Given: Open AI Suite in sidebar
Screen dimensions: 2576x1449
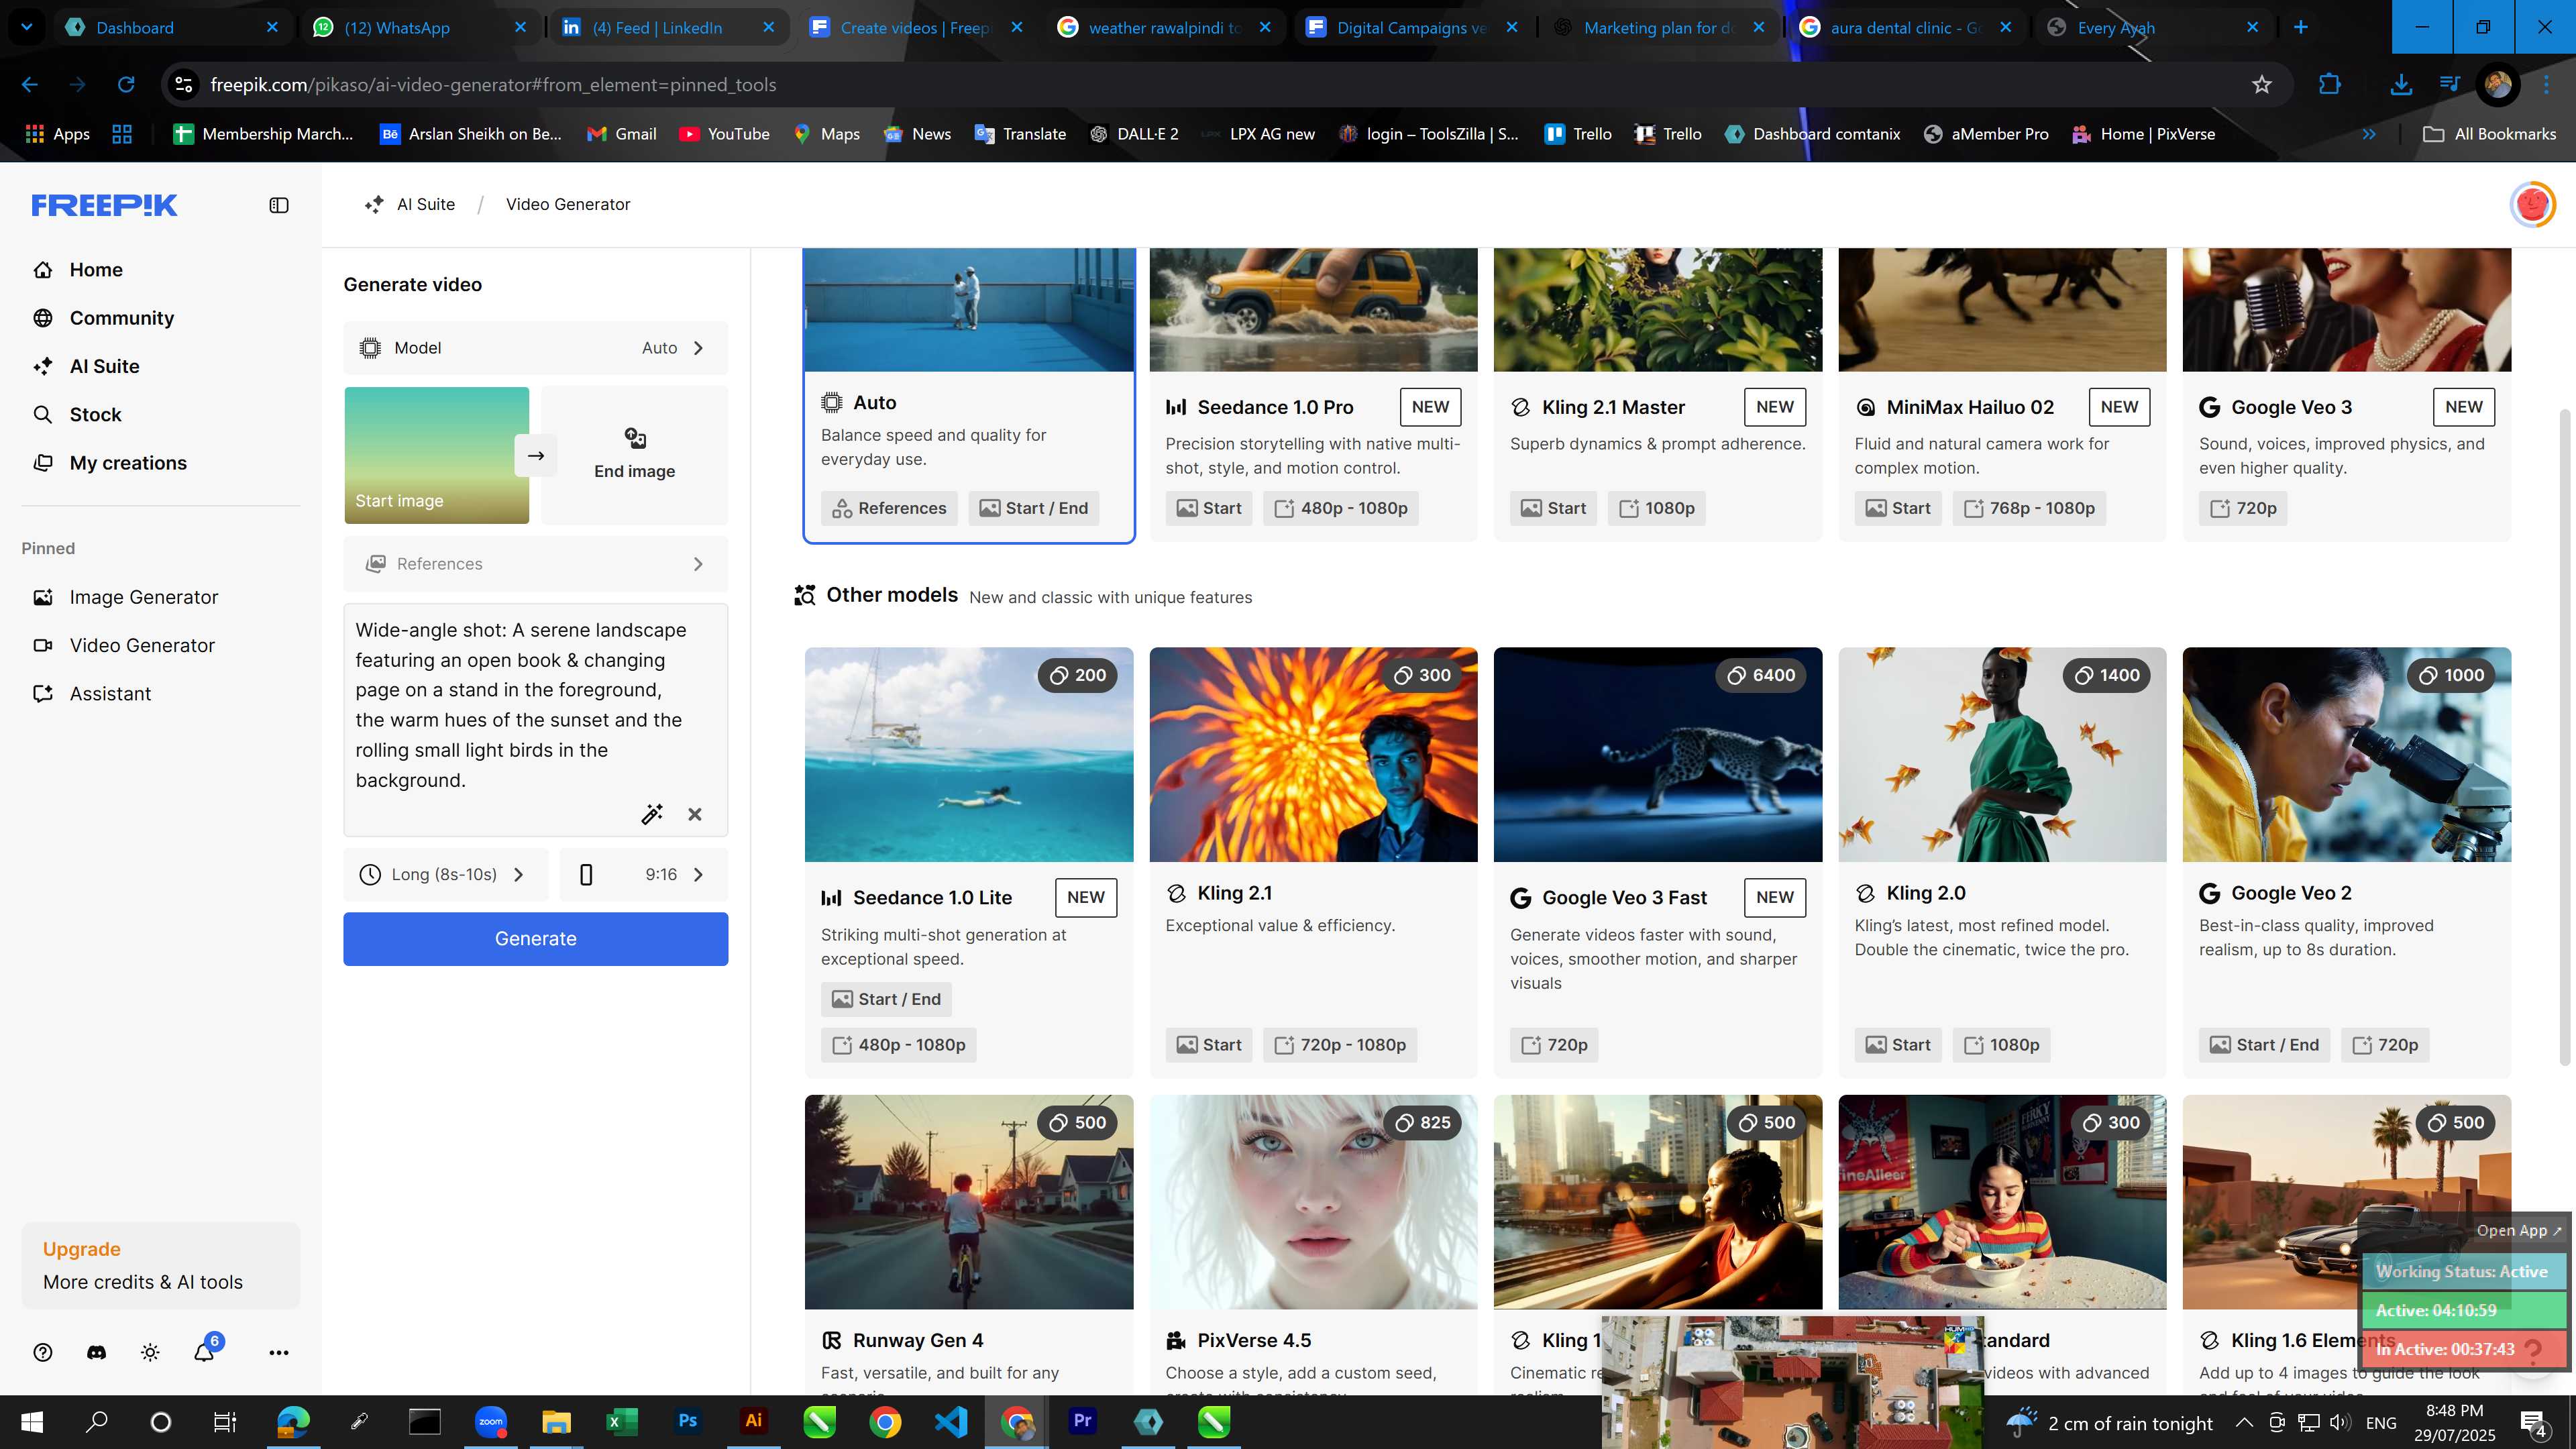Looking at the screenshot, I should (87, 366).
